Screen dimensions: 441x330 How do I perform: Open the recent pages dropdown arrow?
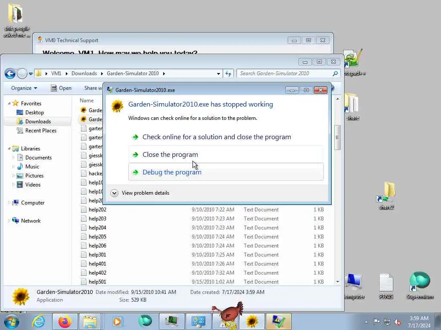tap(31, 74)
